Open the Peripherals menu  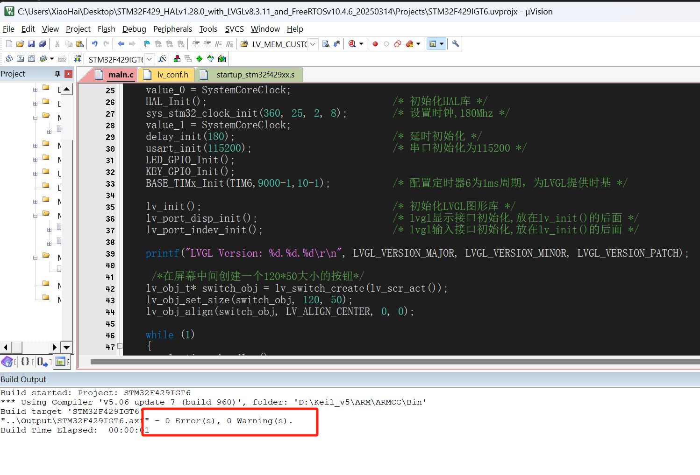(172, 29)
